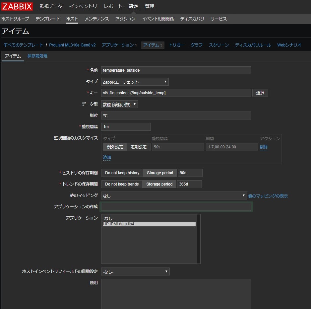311x309 pixels.
Task: Click the application list scrollbar
Action: pos(199,239)
